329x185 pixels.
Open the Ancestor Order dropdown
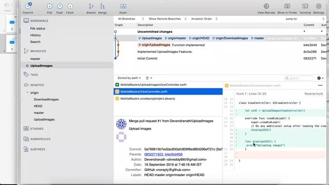tap(204, 19)
